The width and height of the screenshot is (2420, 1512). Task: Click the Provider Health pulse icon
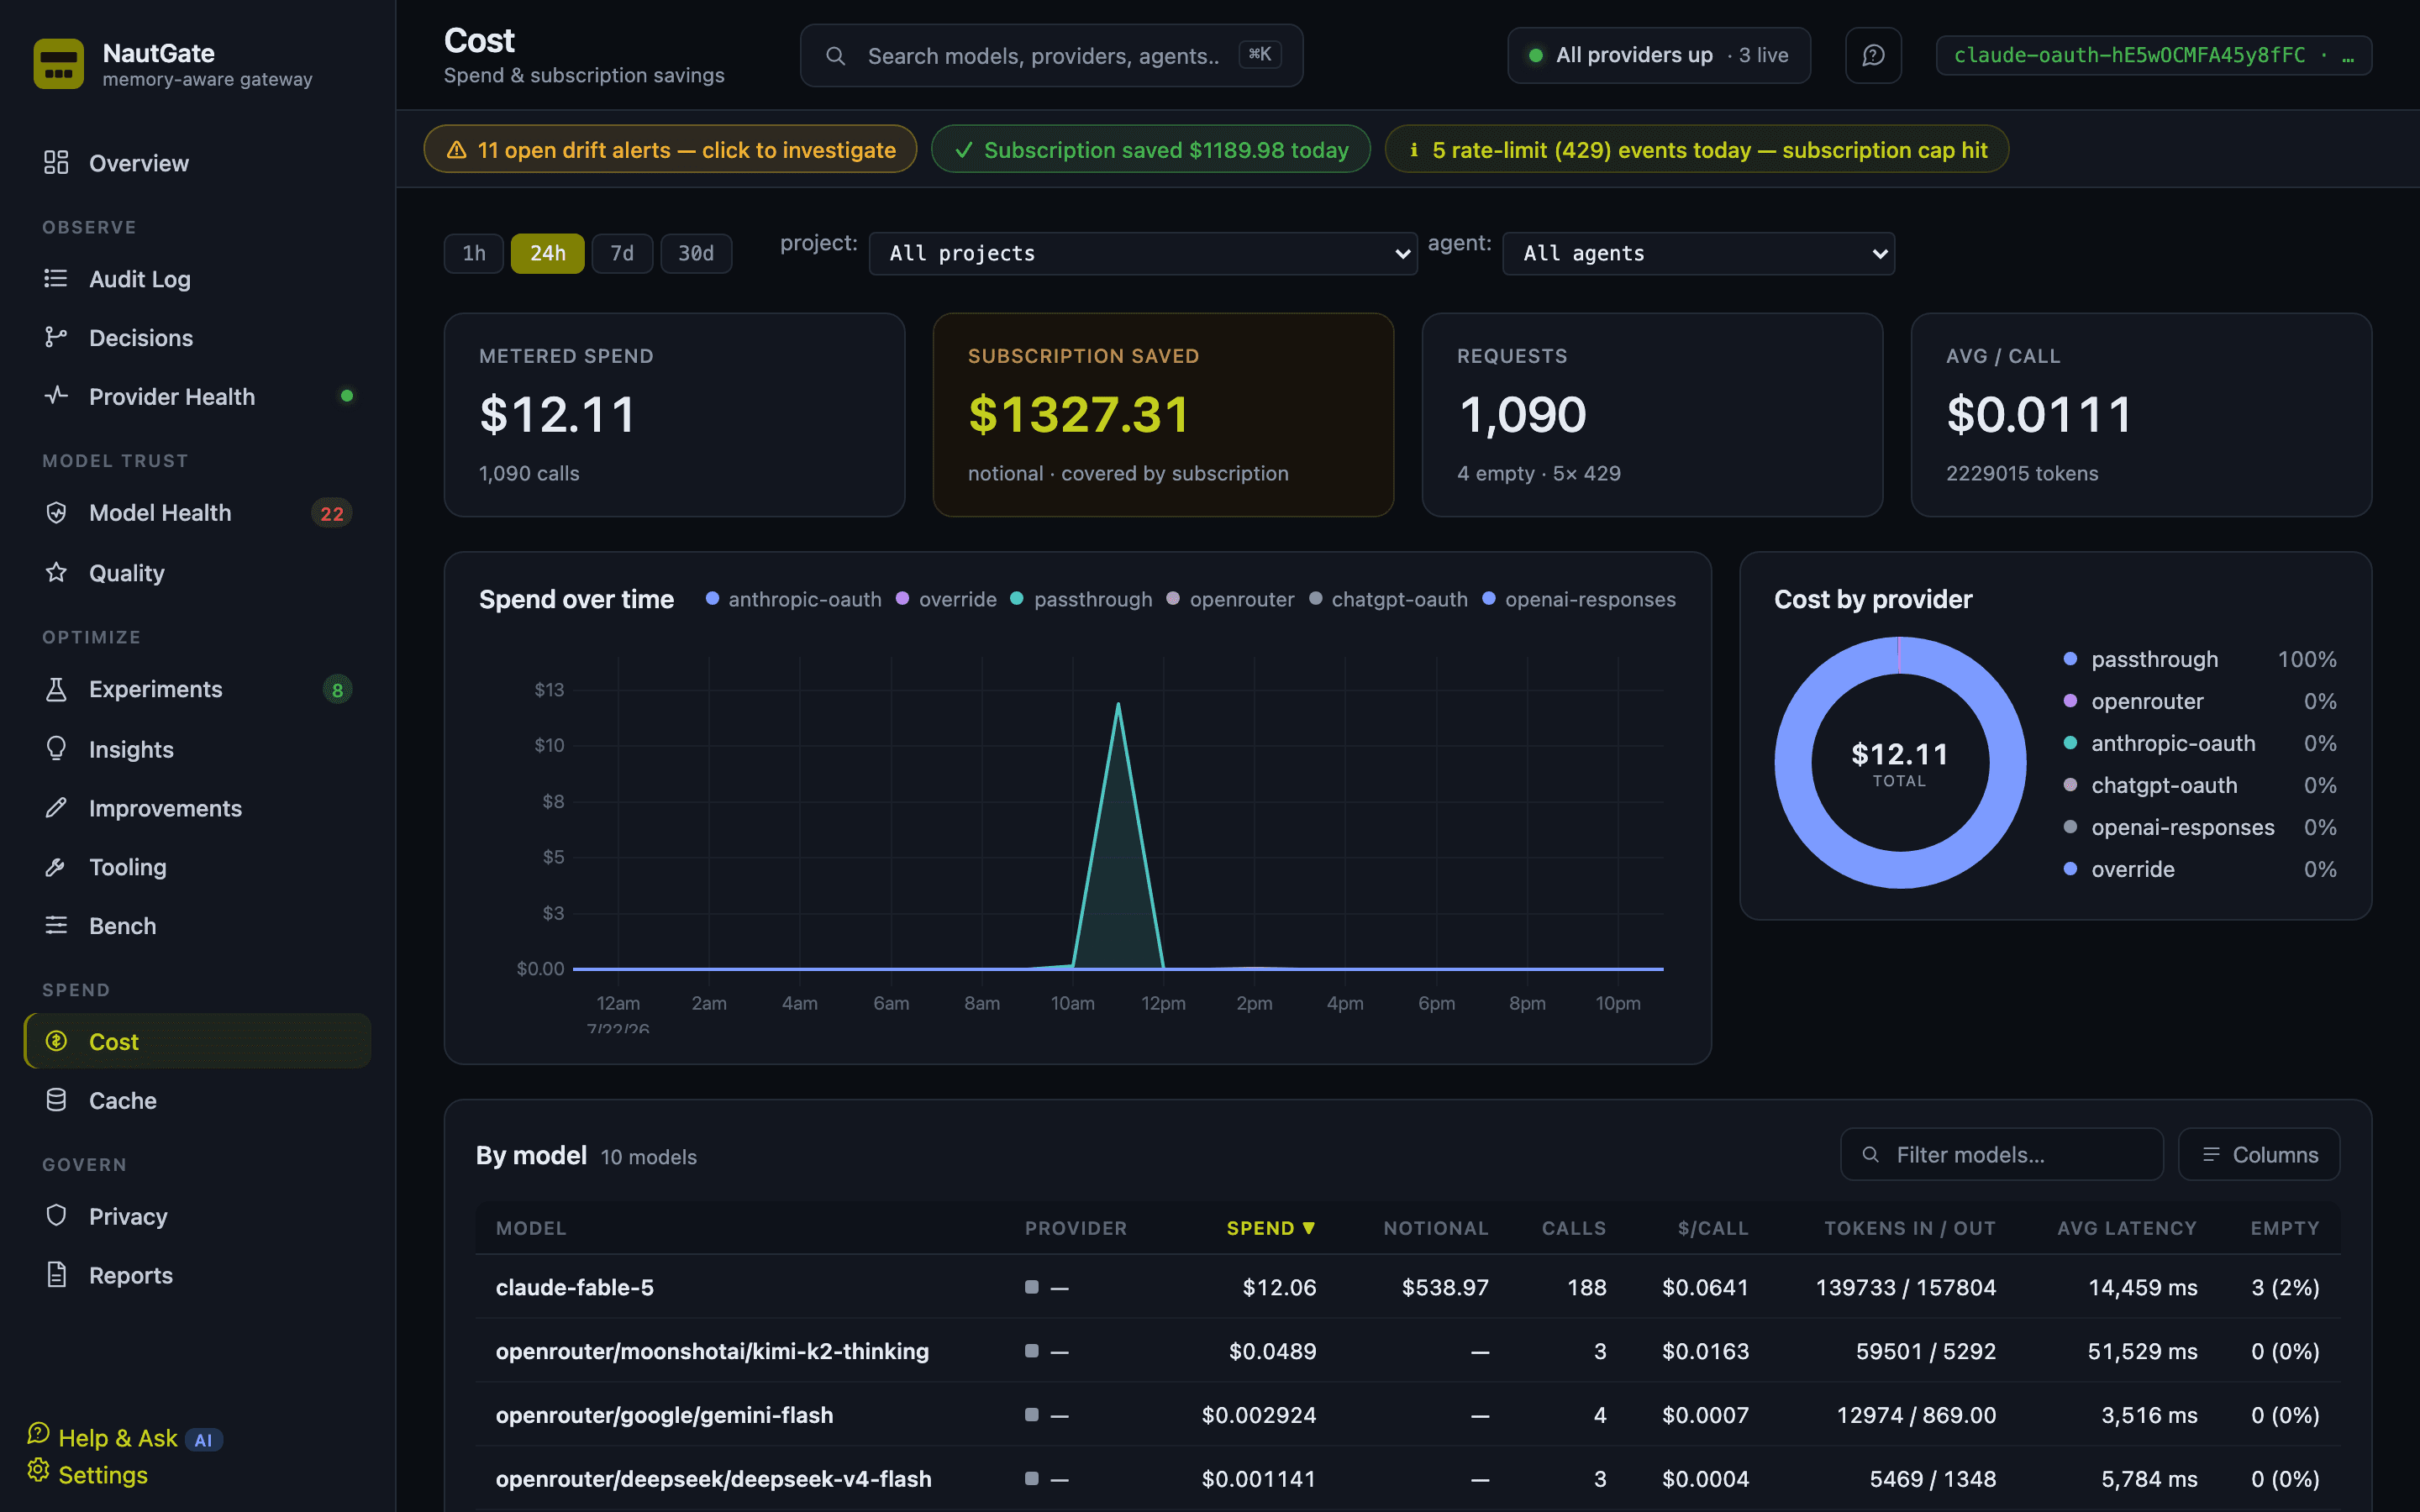(x=56, y=396)
